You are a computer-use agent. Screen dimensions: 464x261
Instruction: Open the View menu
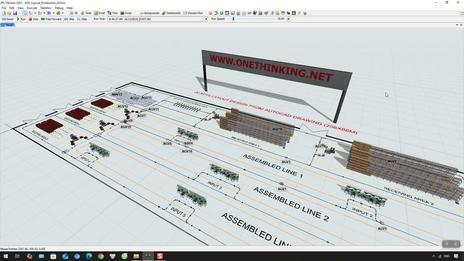[21, 8]
